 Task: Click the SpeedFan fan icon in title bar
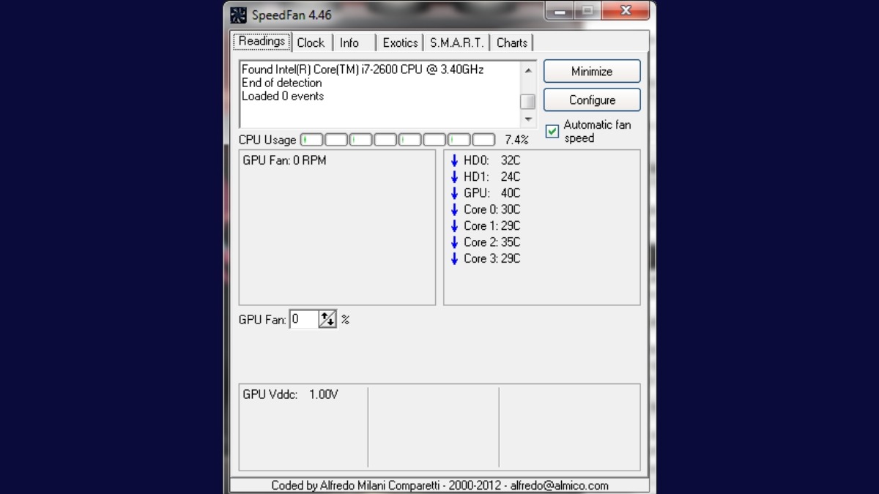(238, 15)
